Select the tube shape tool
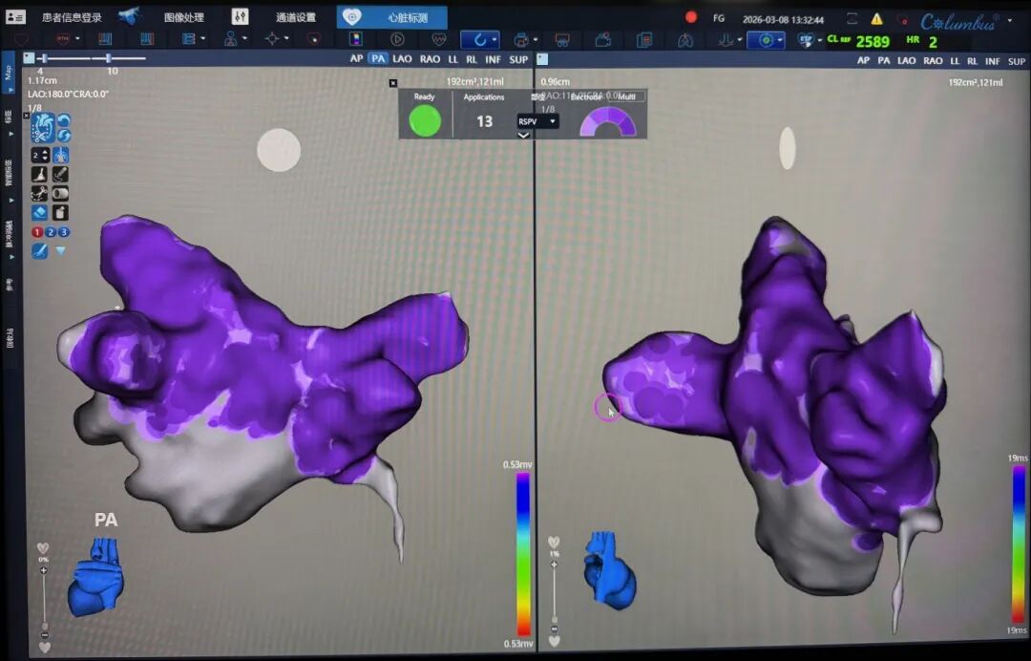The height and width of the screenshot is (661, 1031). point(60,194)
